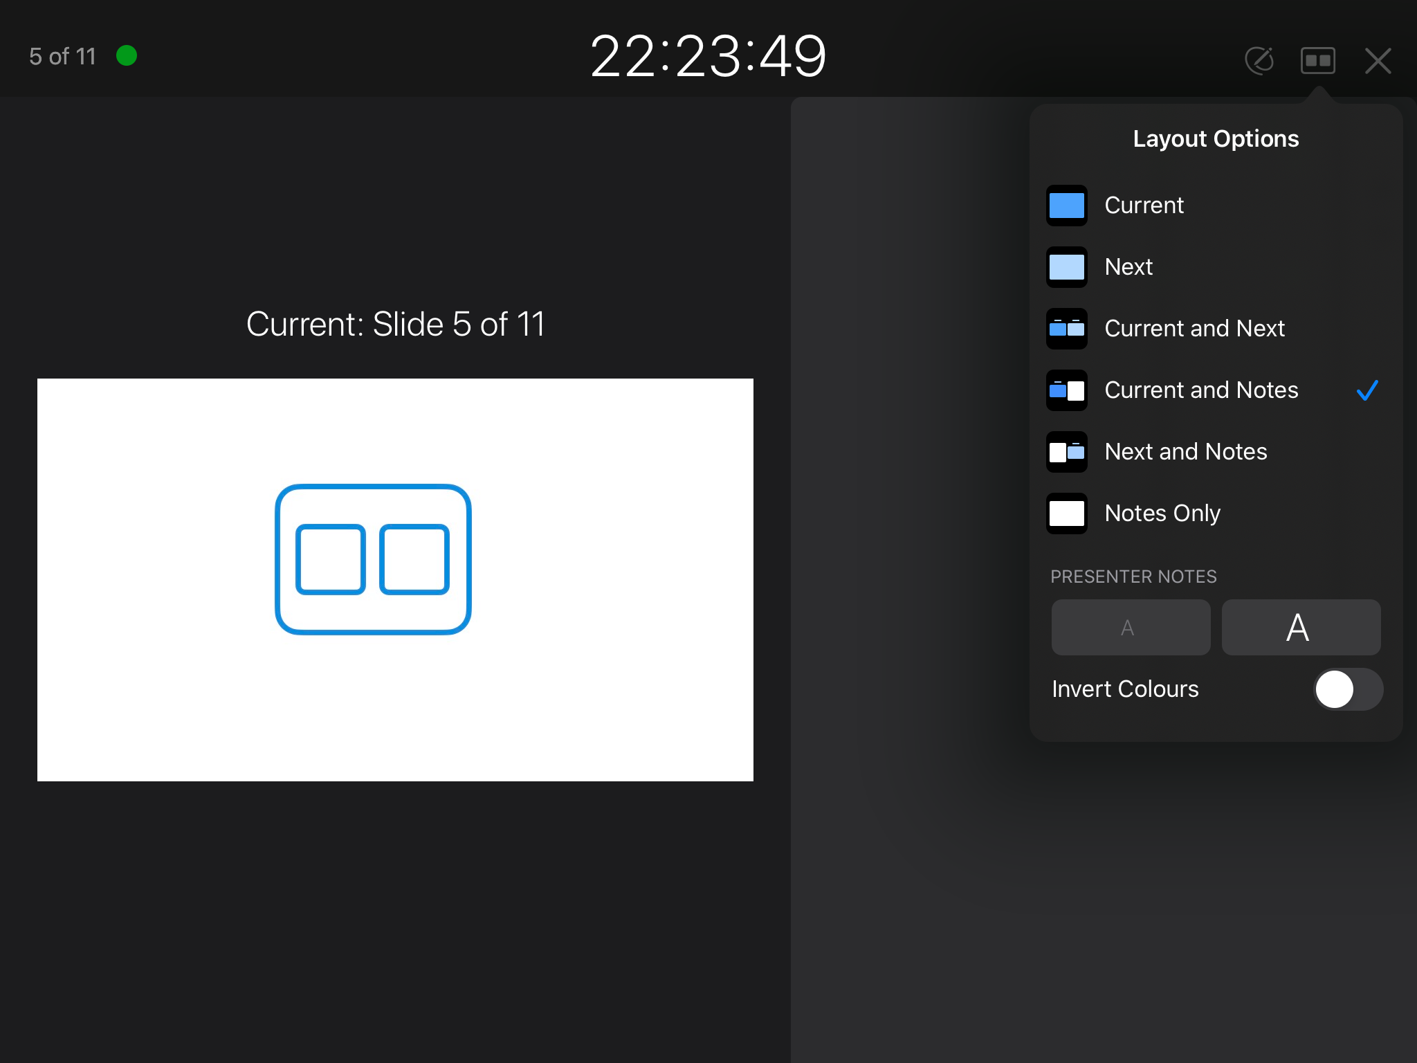This screenshot has width=1417, height=1063.
Task: Click the Current and Notes layout icon
Action: pyautogui.click(x=1066, y=390)
